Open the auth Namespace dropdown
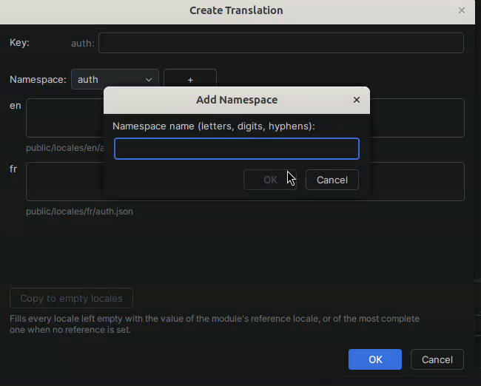Screen dimensions: 481x386 [x=115, y=79]
